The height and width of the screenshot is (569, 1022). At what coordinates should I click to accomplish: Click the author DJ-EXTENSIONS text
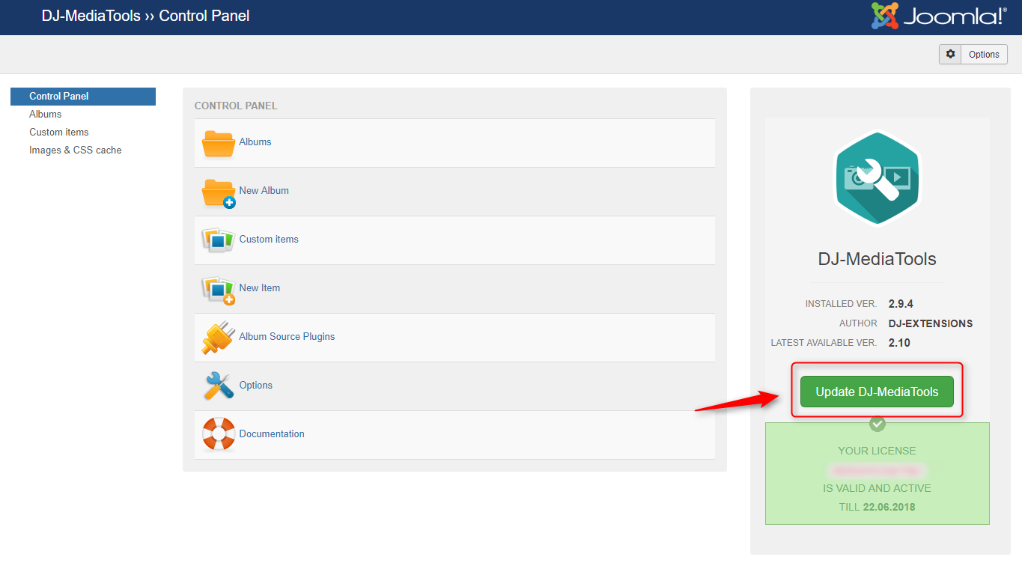[931, 323]
